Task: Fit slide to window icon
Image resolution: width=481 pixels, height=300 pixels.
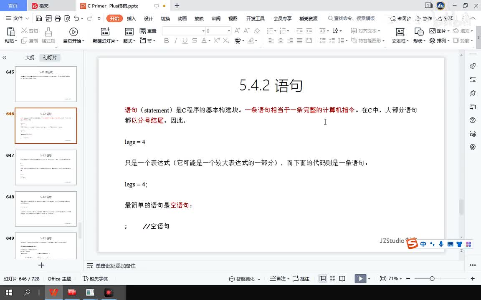Action: tap(382, 279)
